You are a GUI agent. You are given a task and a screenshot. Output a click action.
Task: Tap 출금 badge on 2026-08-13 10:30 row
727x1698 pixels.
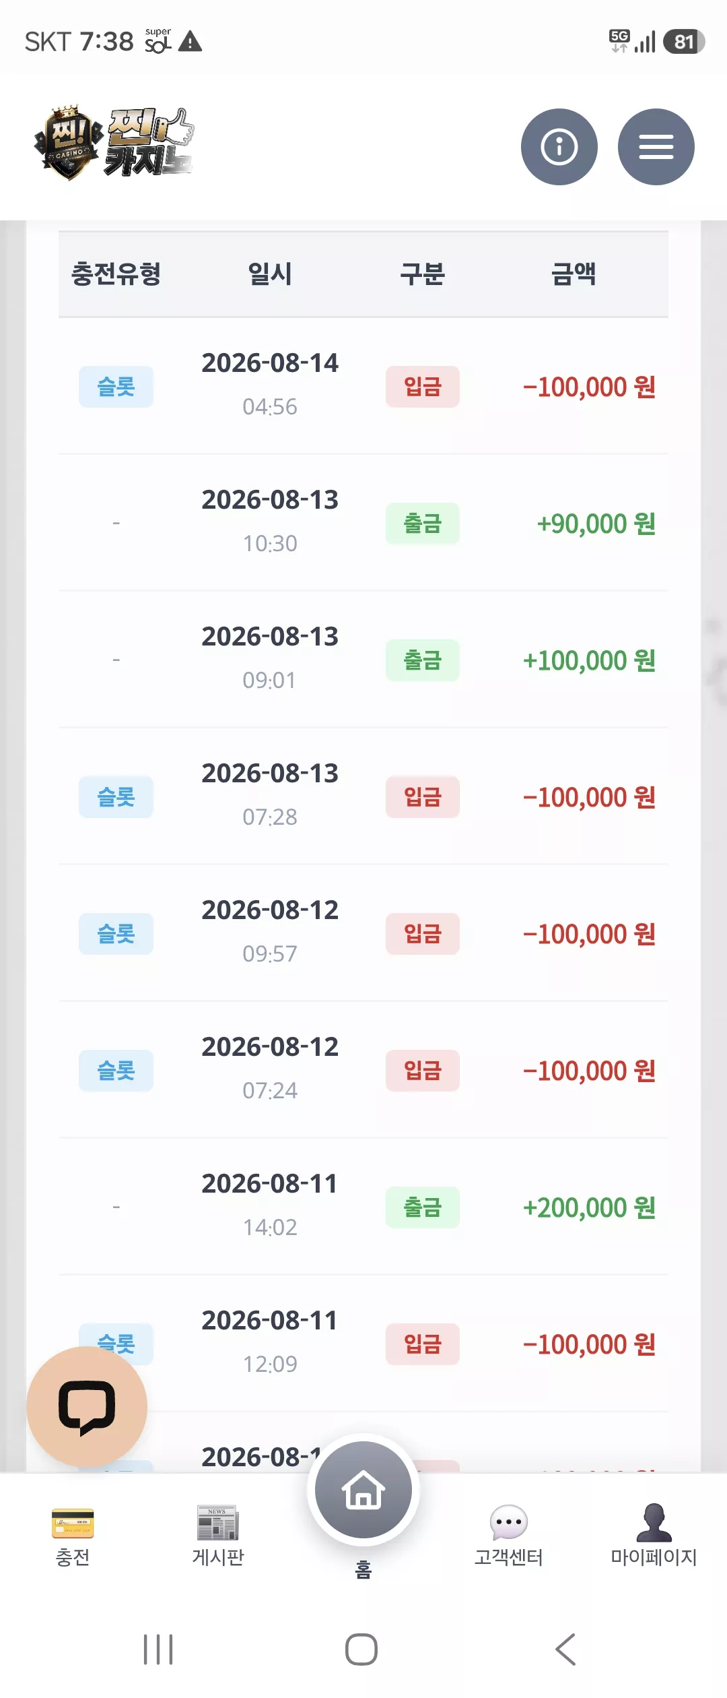click(x=423, y=524)
